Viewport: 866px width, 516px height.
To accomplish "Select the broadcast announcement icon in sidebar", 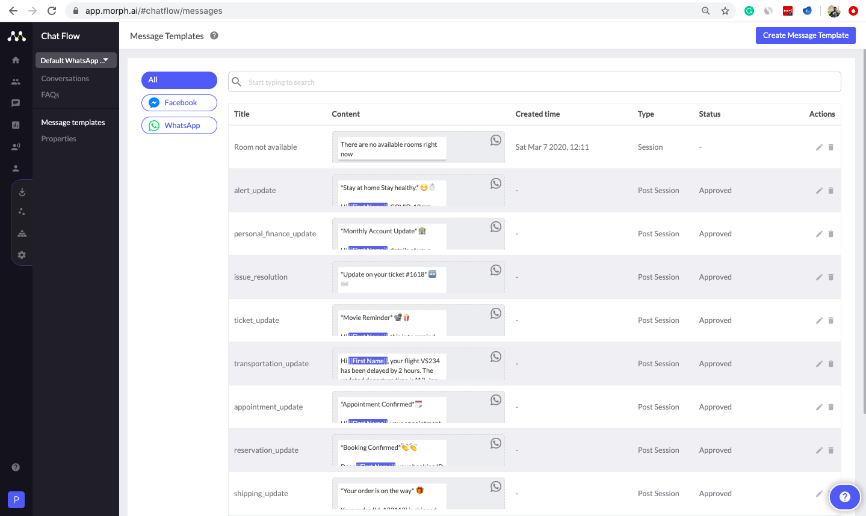I will (16, 146).
